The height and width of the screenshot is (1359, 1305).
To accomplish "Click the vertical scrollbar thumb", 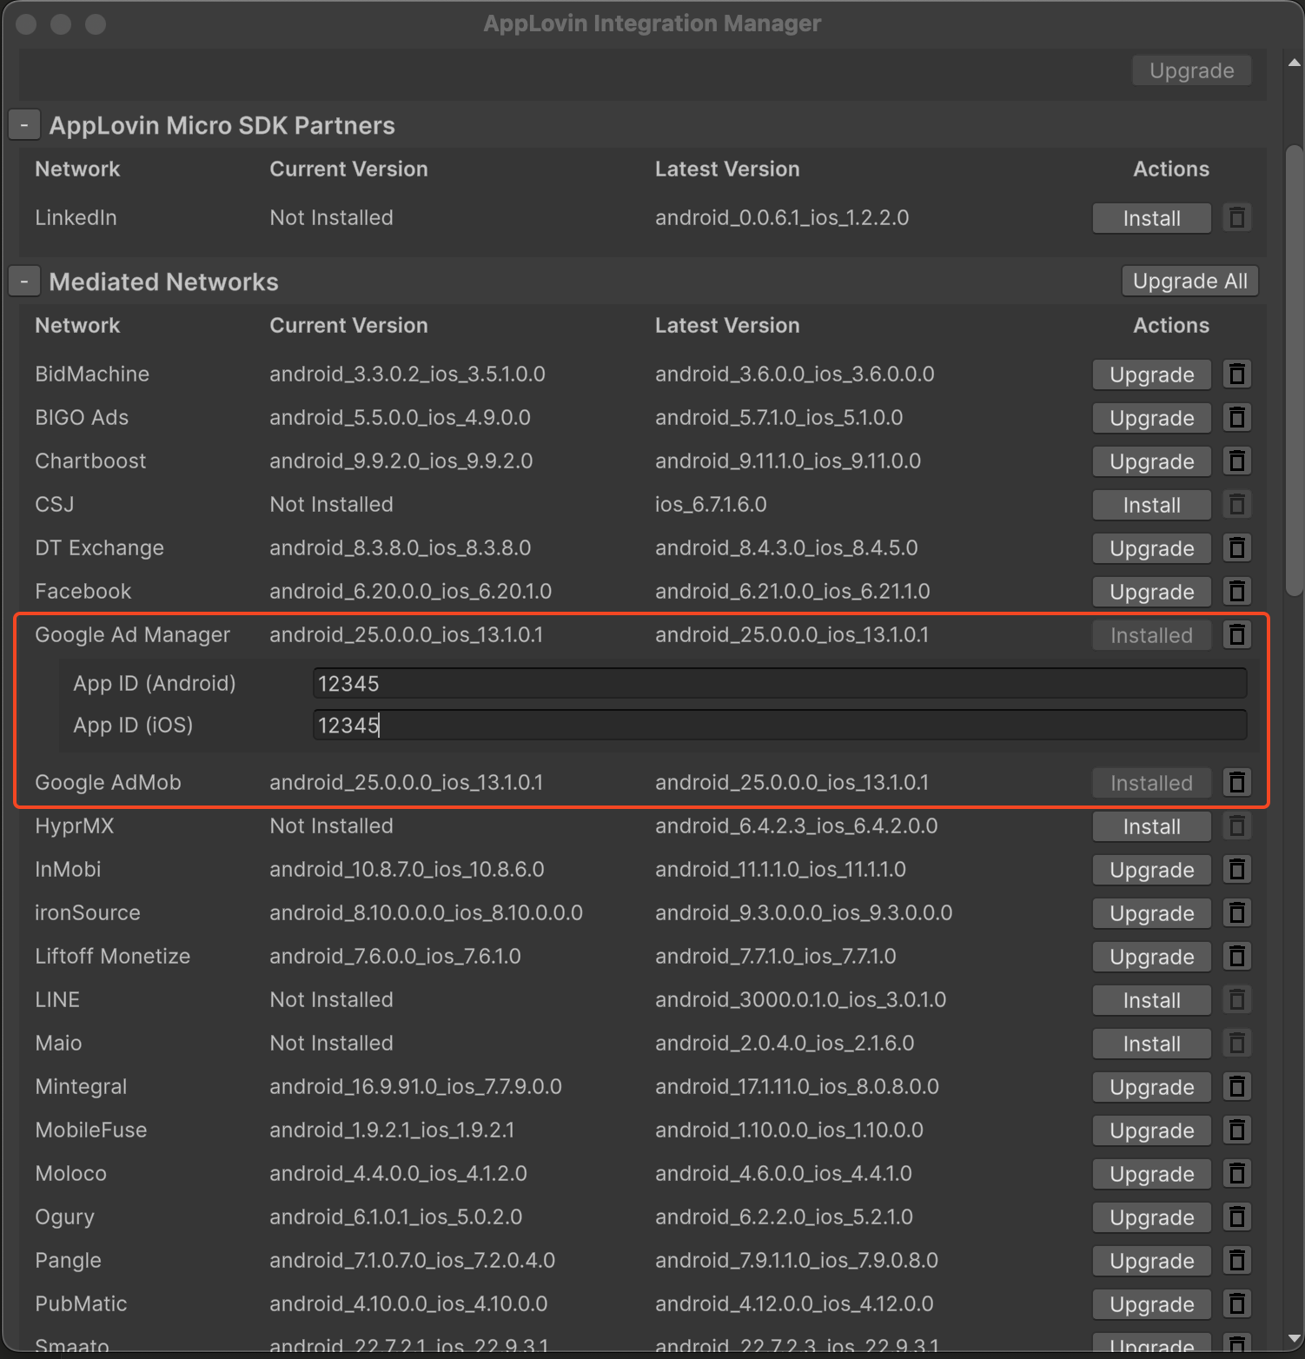I will click(x=1294, y=369).
